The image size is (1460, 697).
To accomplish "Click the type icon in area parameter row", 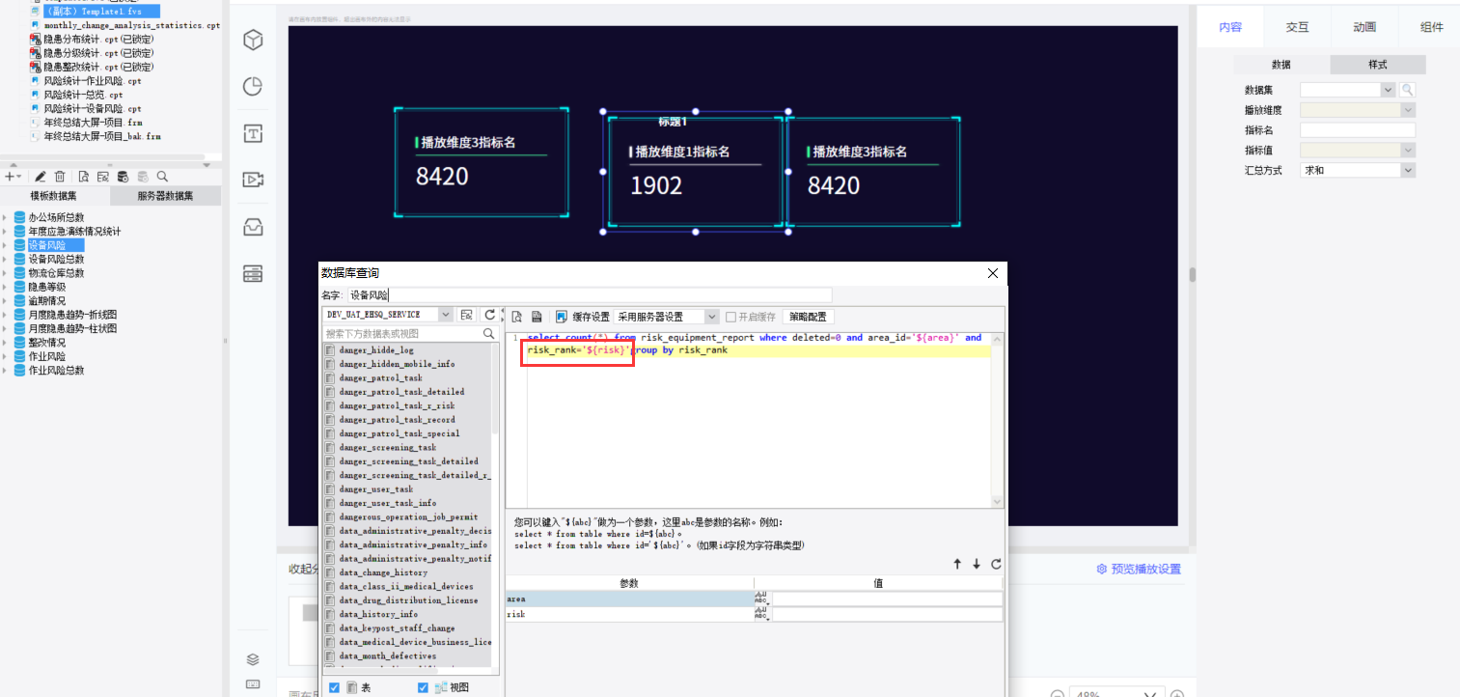I will click(760, 599).
